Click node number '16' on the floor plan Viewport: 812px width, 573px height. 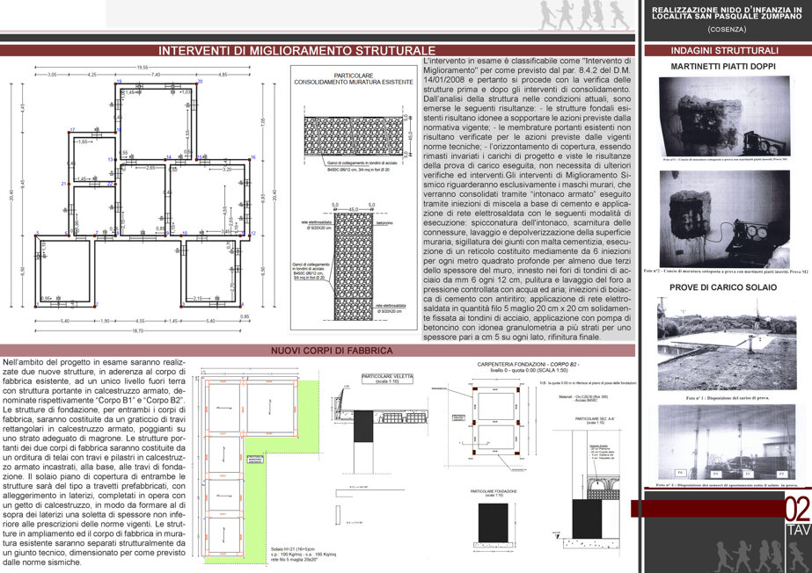[253, 157]
